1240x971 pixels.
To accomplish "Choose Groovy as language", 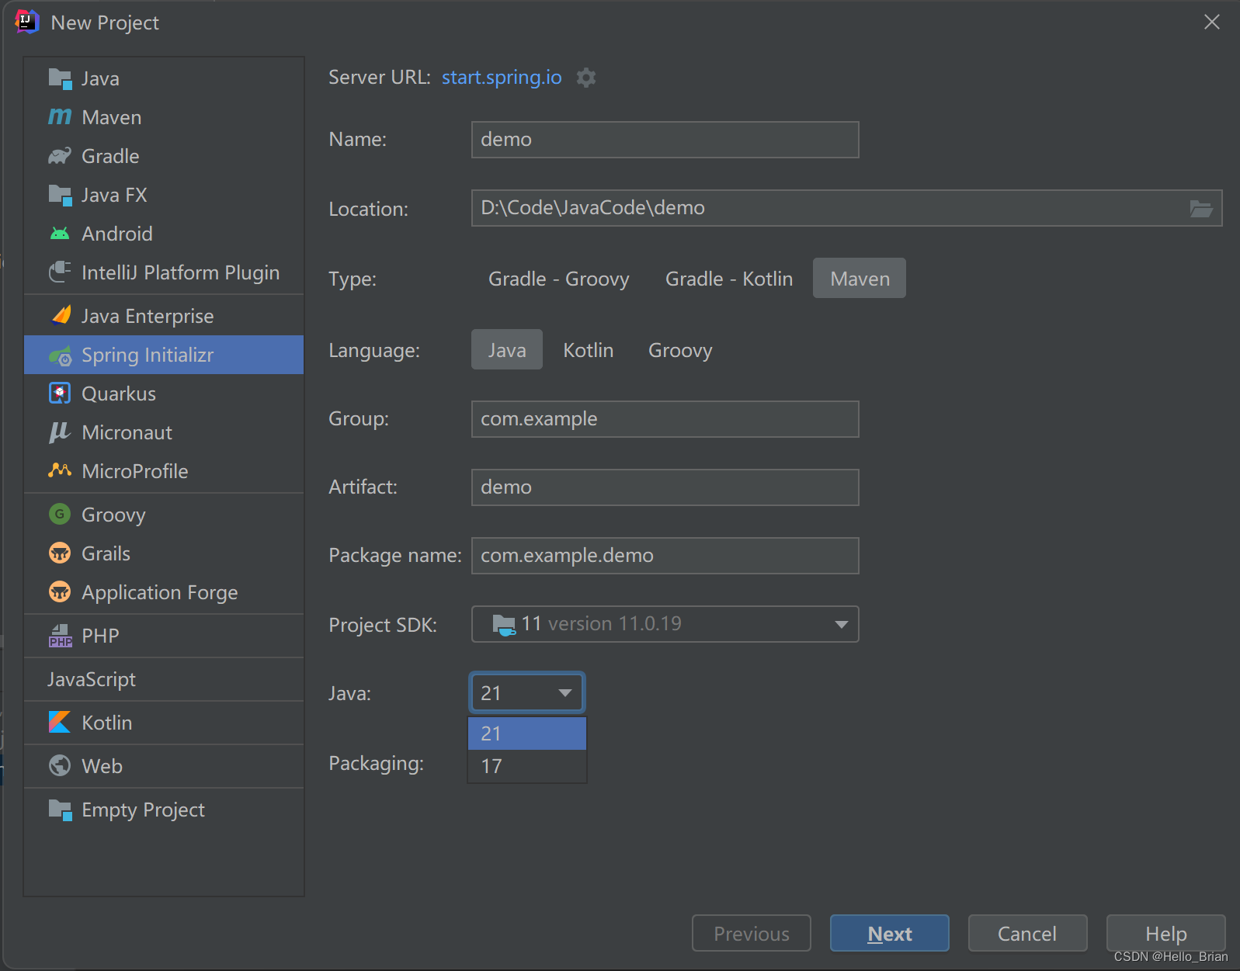I will pos(680,350).
